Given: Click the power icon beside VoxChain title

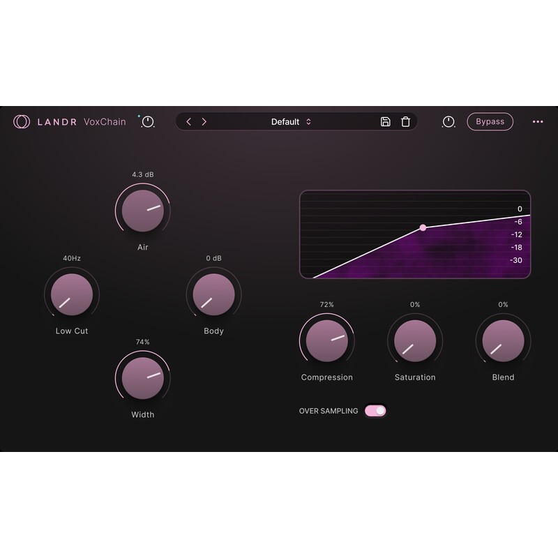Looking at the screenshot, I should pos(148,122).
